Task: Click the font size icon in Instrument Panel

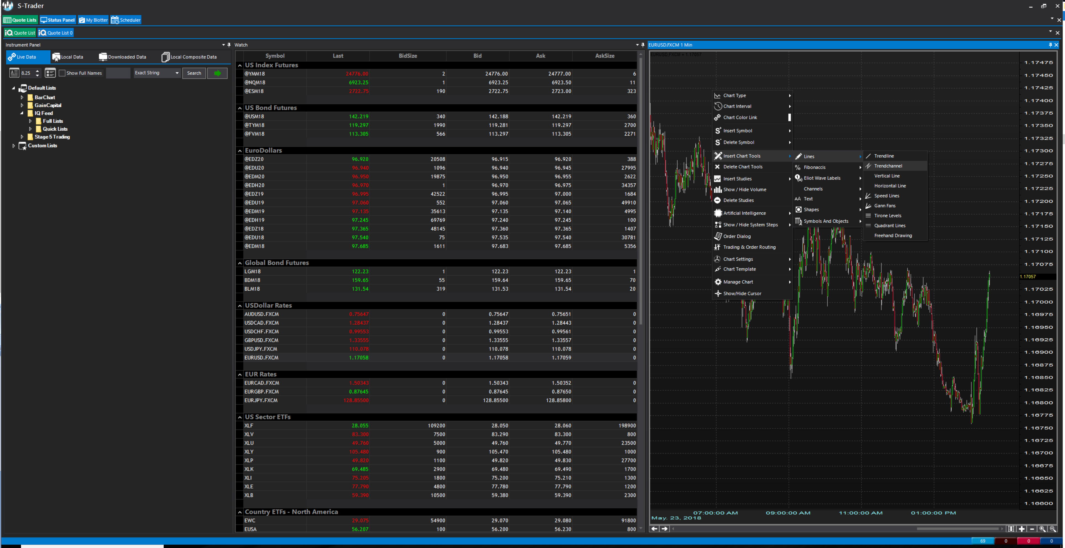Action: tap(14, 73)
